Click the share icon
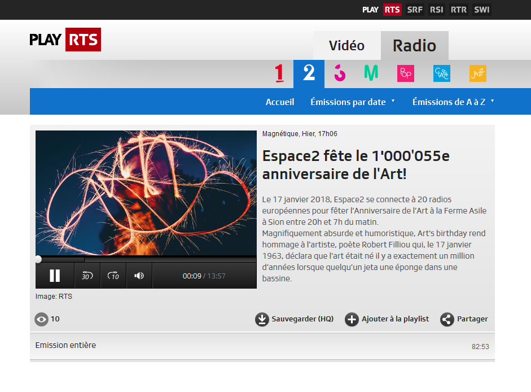 click(x=447, y=320)
